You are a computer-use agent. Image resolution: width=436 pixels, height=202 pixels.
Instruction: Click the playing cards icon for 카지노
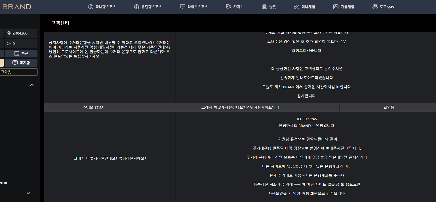pyautogui.click(x=228, y=7)
